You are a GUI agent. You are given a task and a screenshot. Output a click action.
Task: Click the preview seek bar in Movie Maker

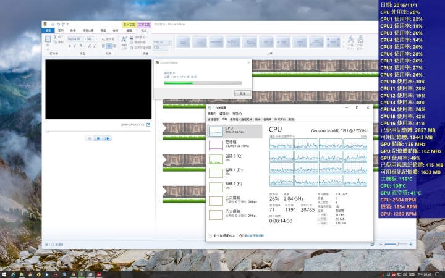coord(99,131)
